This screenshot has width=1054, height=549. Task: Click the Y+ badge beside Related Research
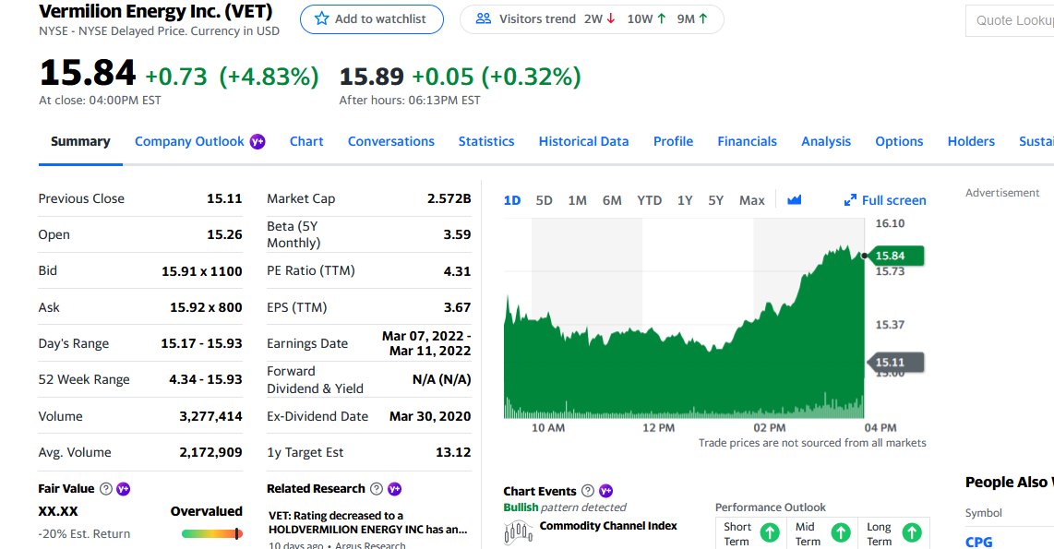(395, 489)
